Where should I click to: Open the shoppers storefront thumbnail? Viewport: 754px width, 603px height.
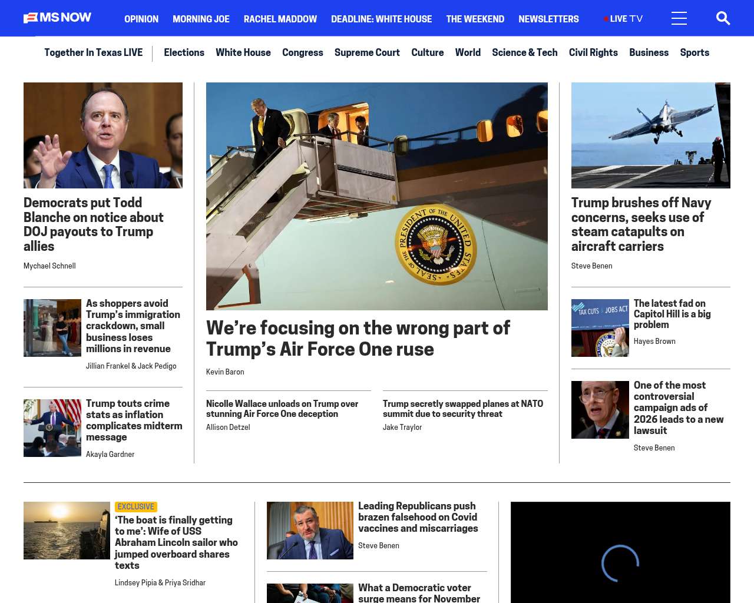(52, 328)
